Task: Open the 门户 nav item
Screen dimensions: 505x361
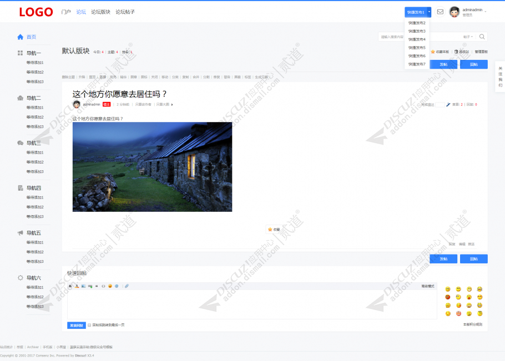Action: pyautogui.click(x=66, y=12)
